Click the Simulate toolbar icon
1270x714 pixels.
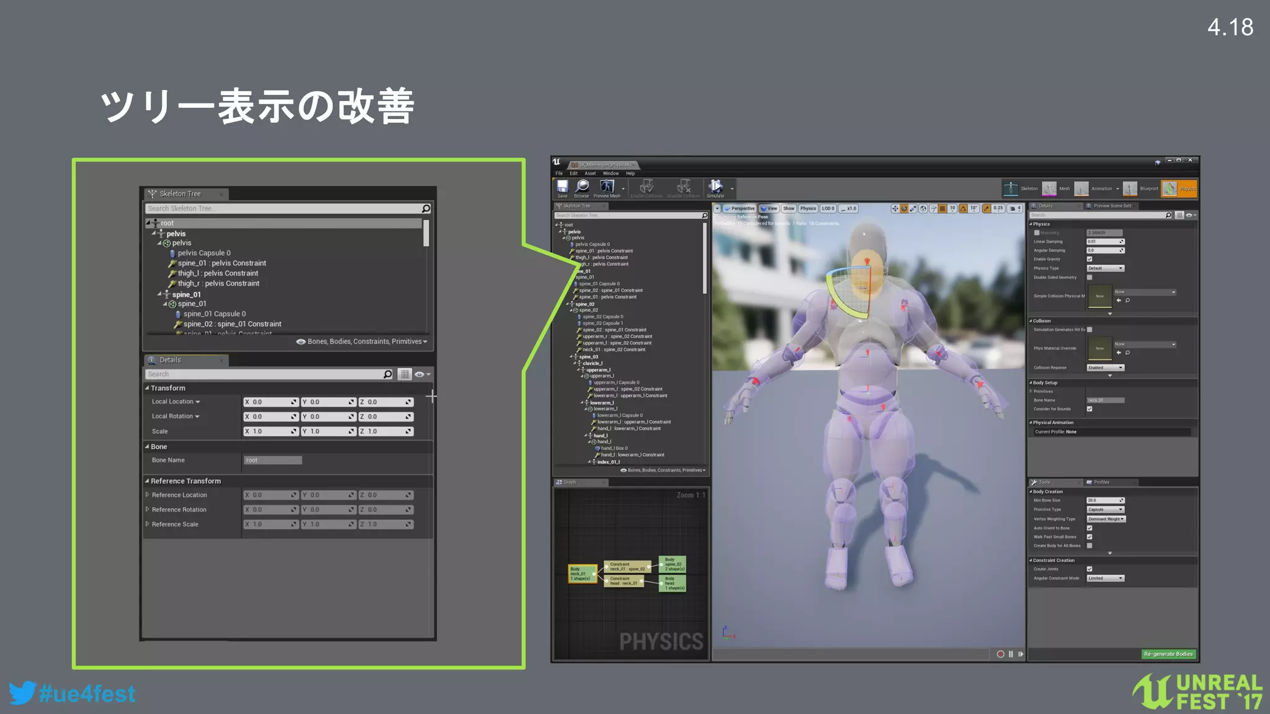pyautogui.click(x=716, y=187)
